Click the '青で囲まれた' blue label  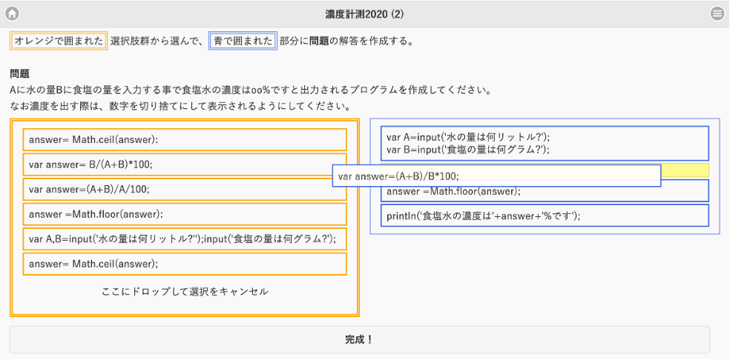coord(243,41)
